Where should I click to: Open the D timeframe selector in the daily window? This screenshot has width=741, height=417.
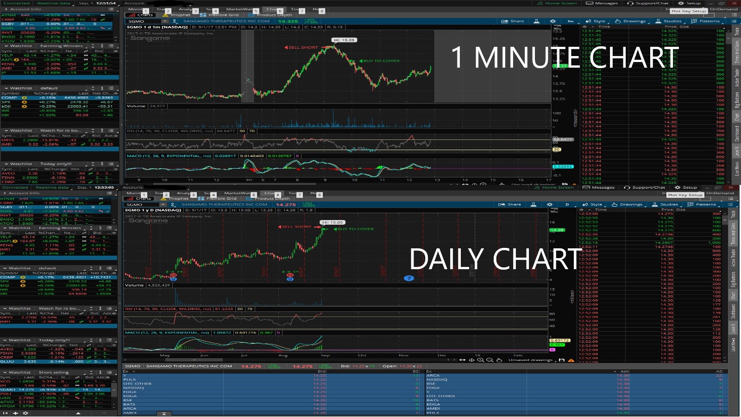567,204
